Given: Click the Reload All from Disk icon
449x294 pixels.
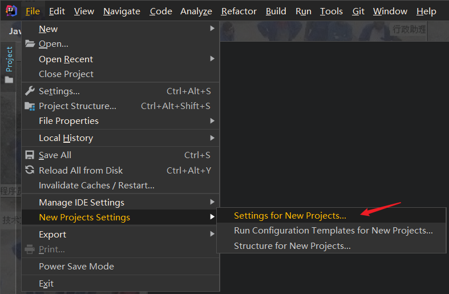Looking at the screenshot, I should click(x=30, y=170).
